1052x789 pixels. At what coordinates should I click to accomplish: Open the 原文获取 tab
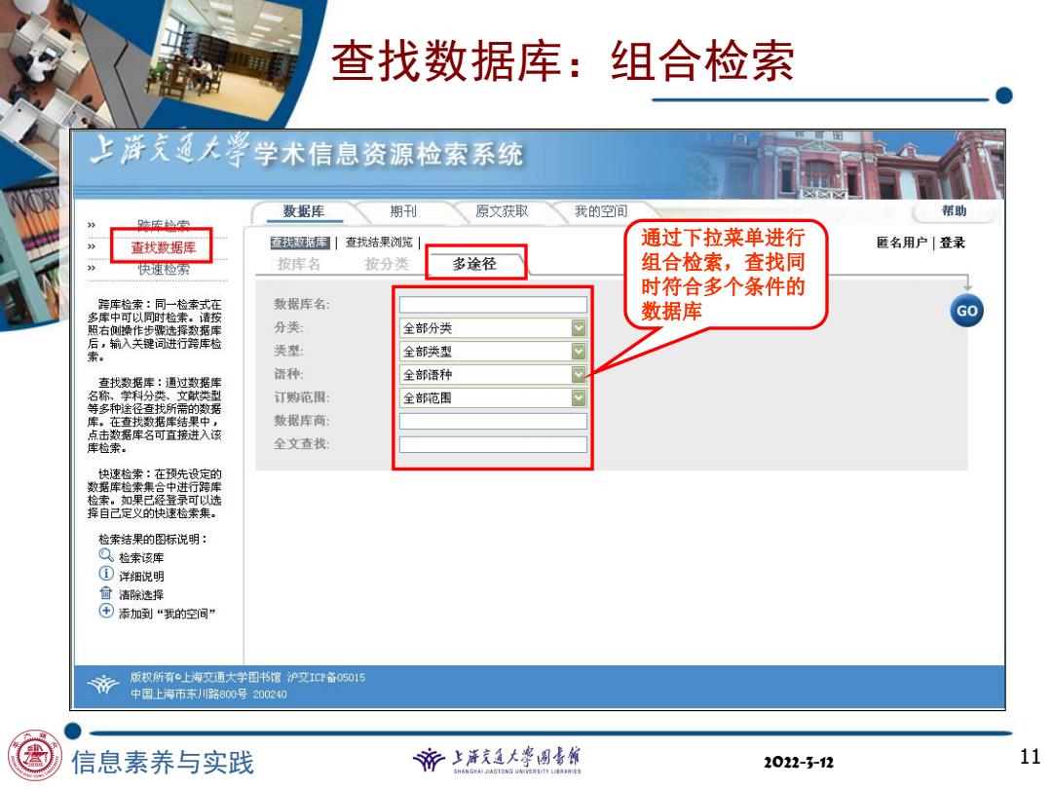[x=502, y=211]
